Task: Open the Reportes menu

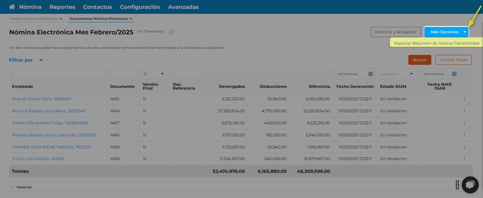Action: pyautogui.click(x=62, y=7)
